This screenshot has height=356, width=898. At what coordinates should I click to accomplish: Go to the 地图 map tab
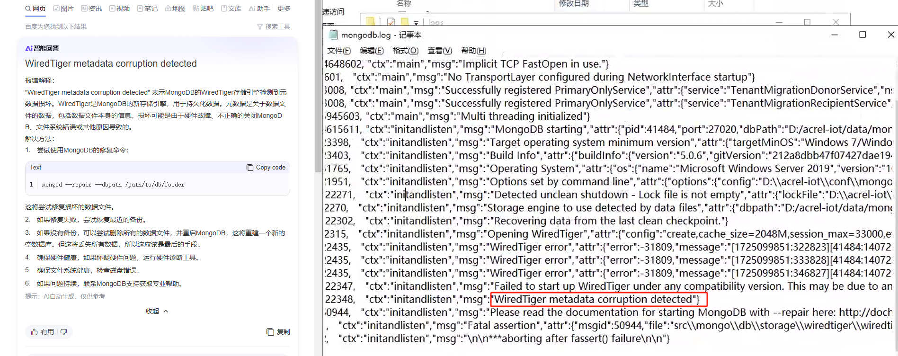pyautogui.click(x=175, y=9)
